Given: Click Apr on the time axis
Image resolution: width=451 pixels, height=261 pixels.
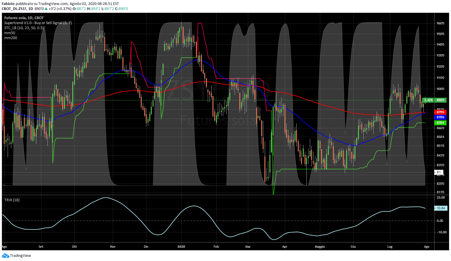Looking at the screenshot, I should coord(285,247).
